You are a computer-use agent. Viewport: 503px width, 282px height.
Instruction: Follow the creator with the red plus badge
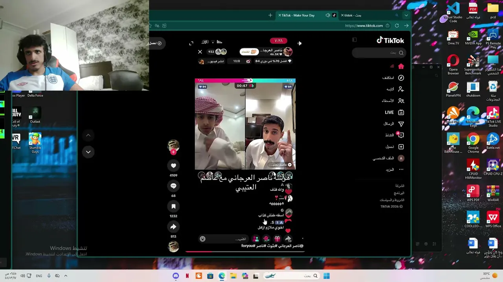[173, 152]
